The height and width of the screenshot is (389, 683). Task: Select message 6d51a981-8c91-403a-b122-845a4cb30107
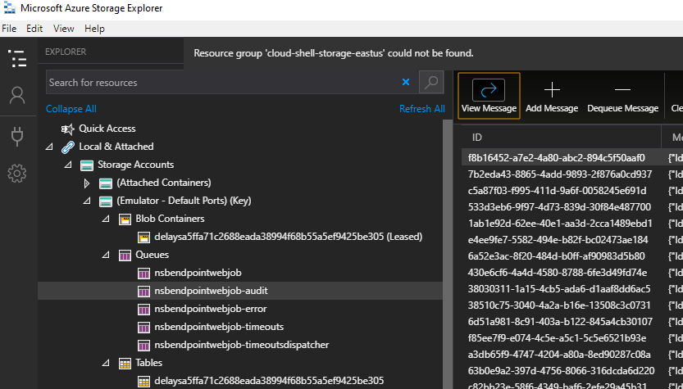coord(561,322)
